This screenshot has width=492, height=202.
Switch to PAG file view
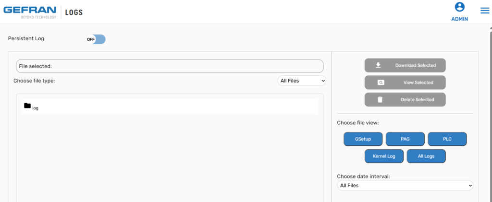(x=405, y=139)
